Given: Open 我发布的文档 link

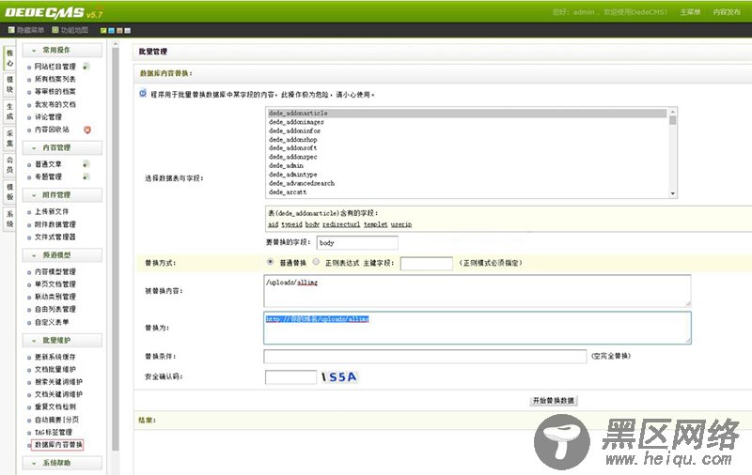Looking at the screenshot, I should pos(55,104).
